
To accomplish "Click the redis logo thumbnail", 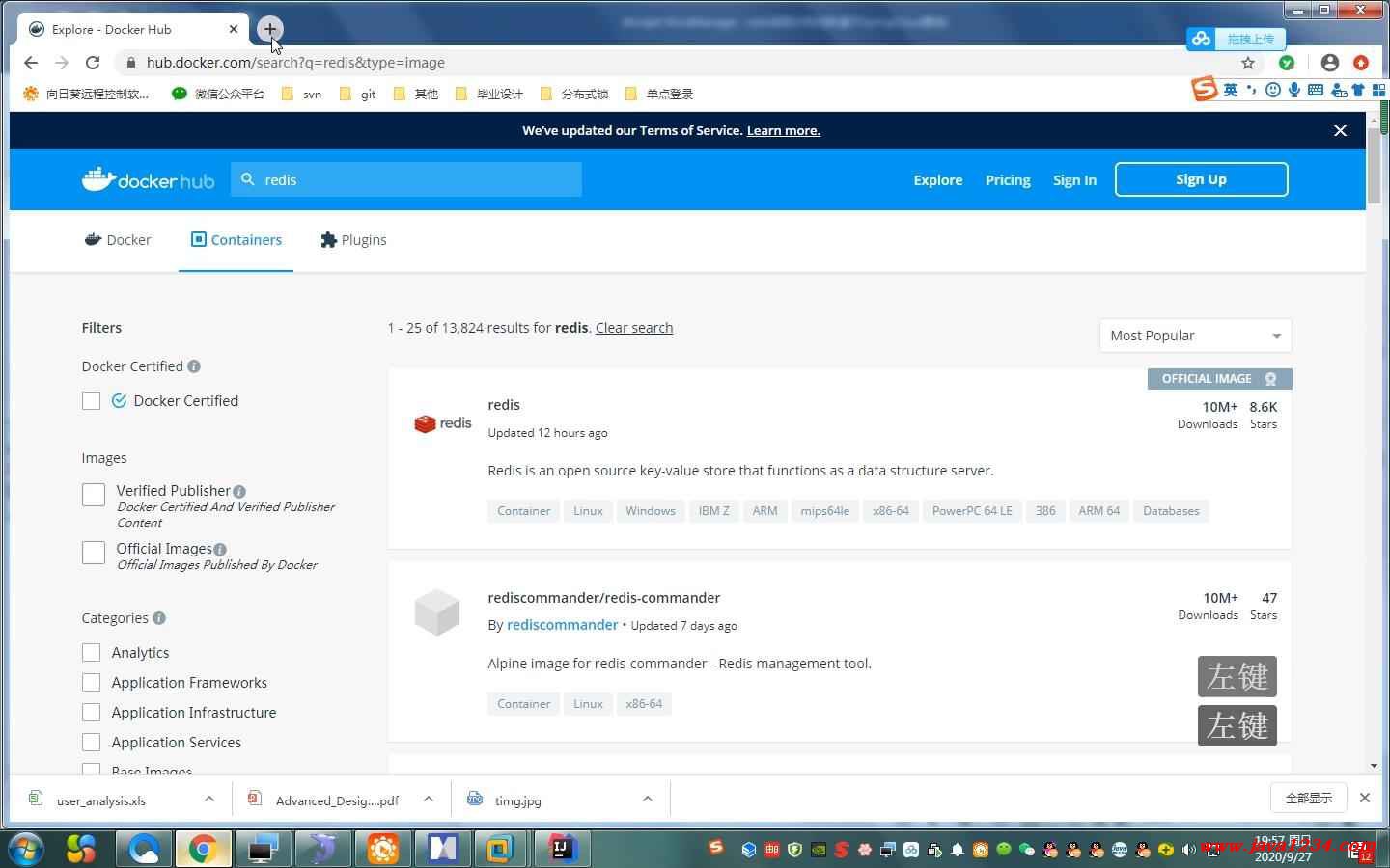I will point(443,423).
